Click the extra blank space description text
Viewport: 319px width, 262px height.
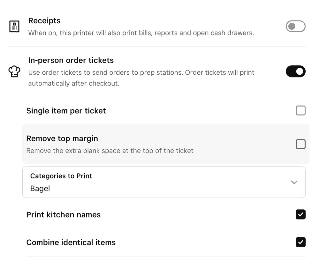coord(110,151)
